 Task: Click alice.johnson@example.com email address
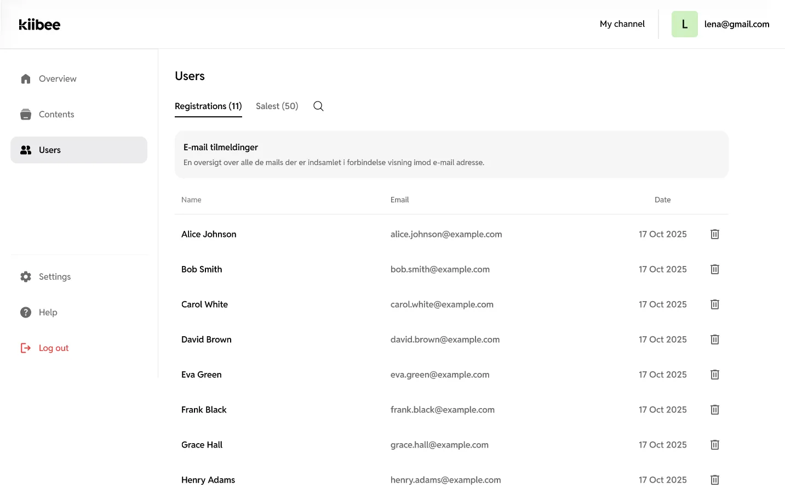(x=446, y=234)
